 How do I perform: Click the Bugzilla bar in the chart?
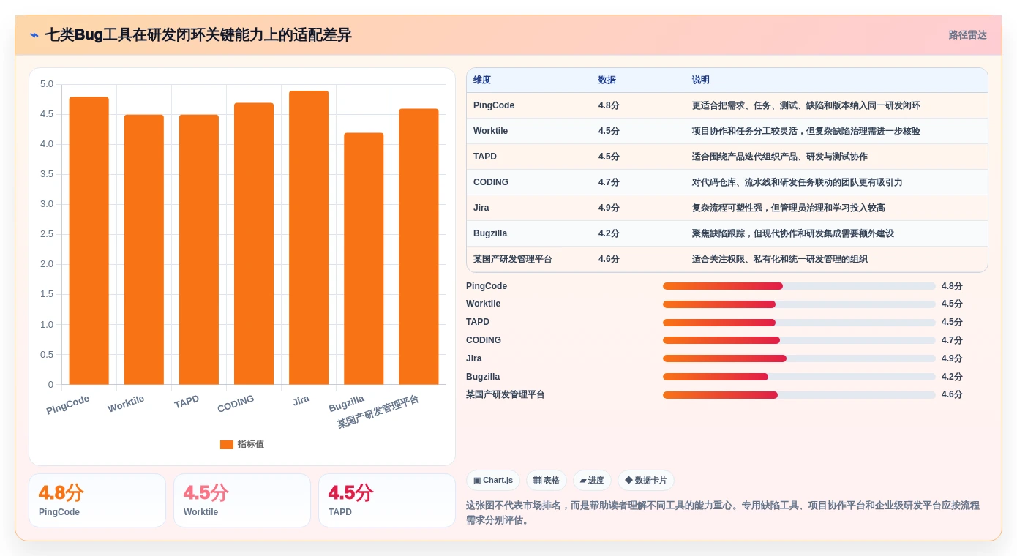(364, 259)
